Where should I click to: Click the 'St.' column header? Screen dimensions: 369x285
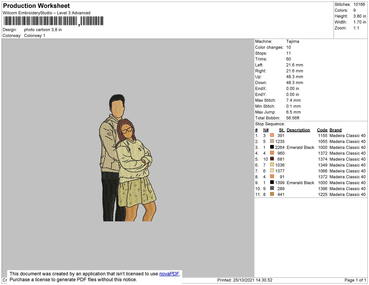click(282, 130)
